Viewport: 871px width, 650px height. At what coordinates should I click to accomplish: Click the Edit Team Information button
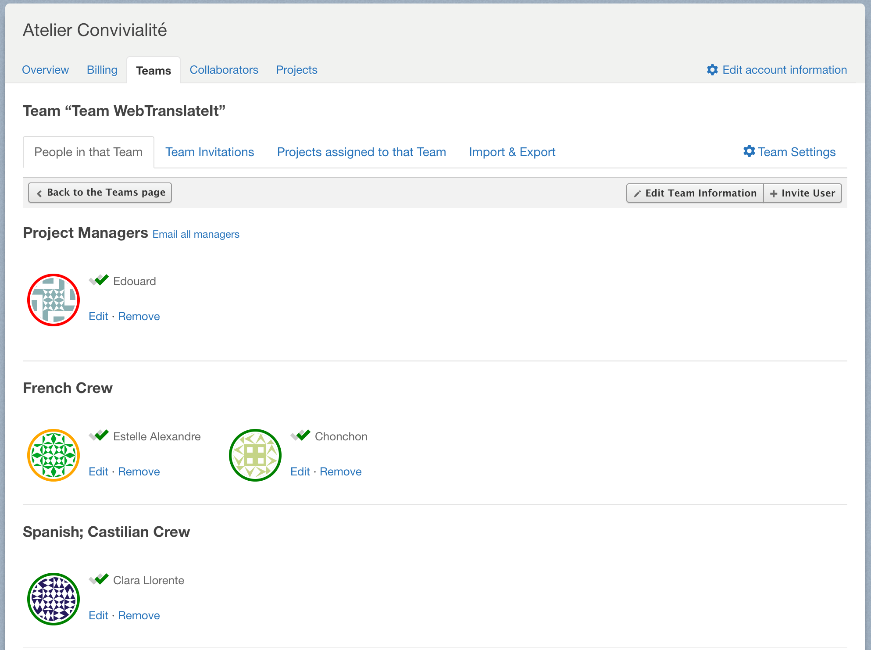(695, 193)
